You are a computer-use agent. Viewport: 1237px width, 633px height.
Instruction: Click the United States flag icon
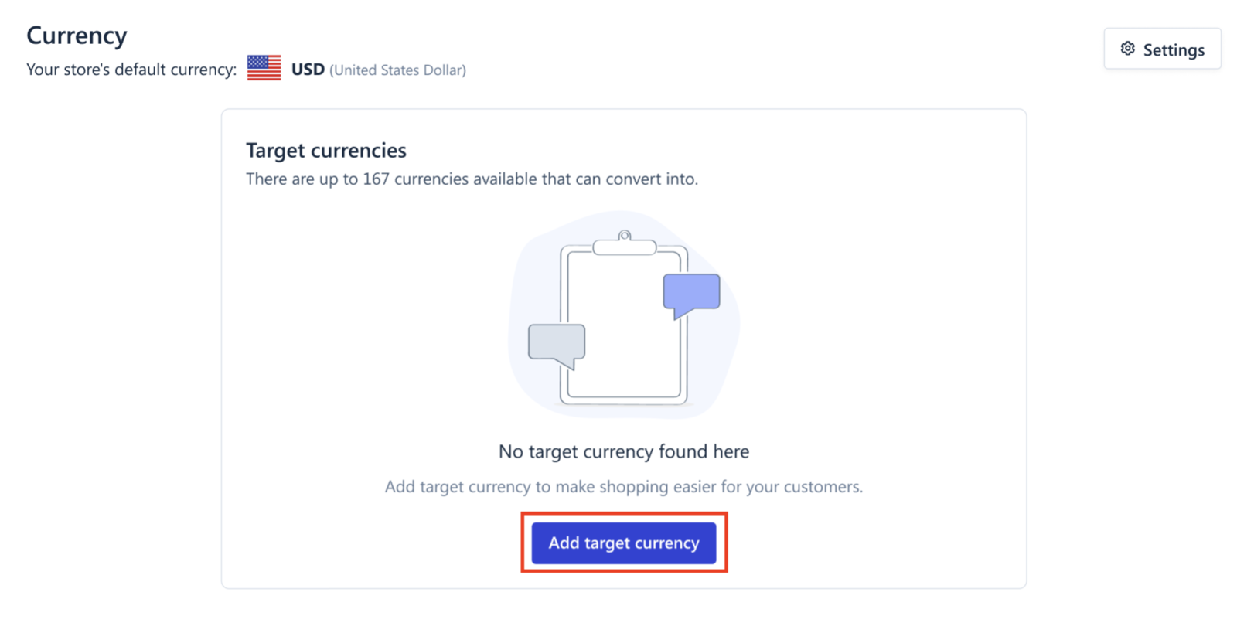tap(264, 68)
